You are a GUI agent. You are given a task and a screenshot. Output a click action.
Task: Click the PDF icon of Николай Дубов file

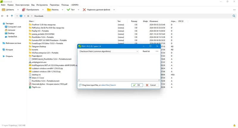pyautogui.click(x=30, y=84)
